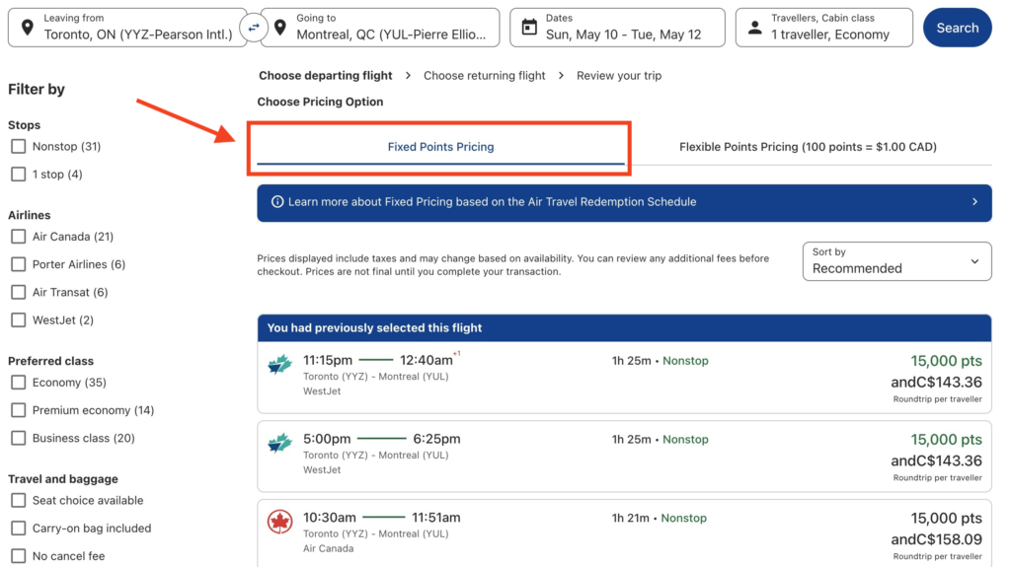Screen dimensions: 1011x567
Task: Click the traveller person icon
Action: click(755, 28)
